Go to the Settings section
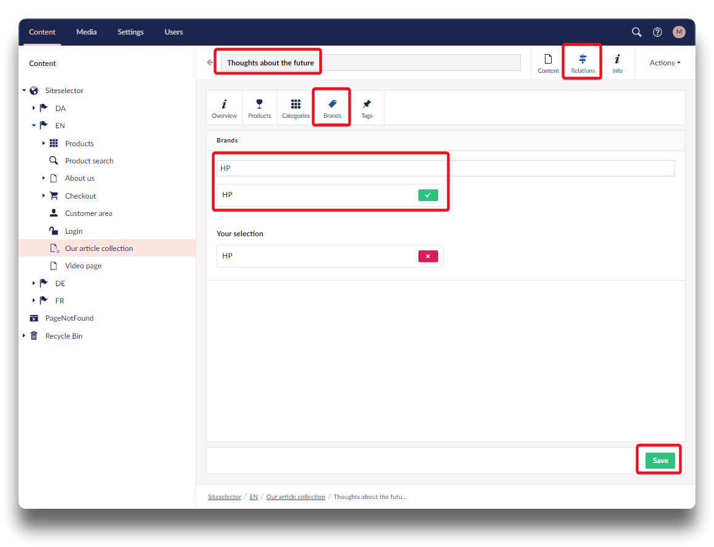714x547 pixels. tap(130, 32)
